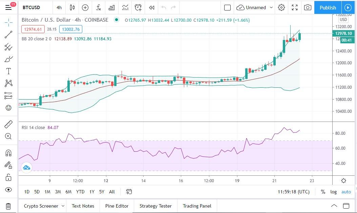Open the Text Notes tab
The image size is (357, 213).
[x=83, y=206]
